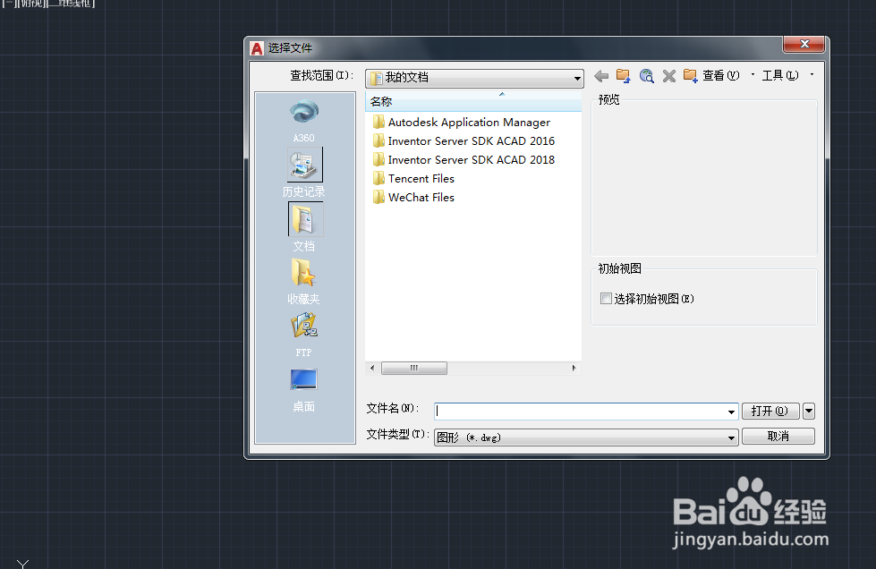Click the scroll right arrow
Screen dimensions: 876x569
(574, 368)
